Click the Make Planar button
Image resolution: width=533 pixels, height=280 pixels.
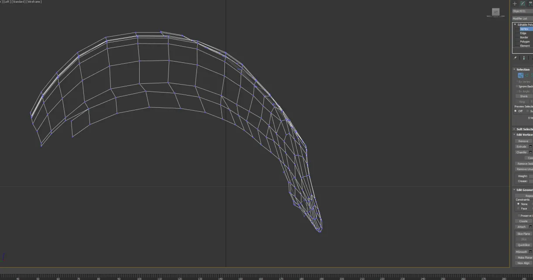(x=524, y=257)
